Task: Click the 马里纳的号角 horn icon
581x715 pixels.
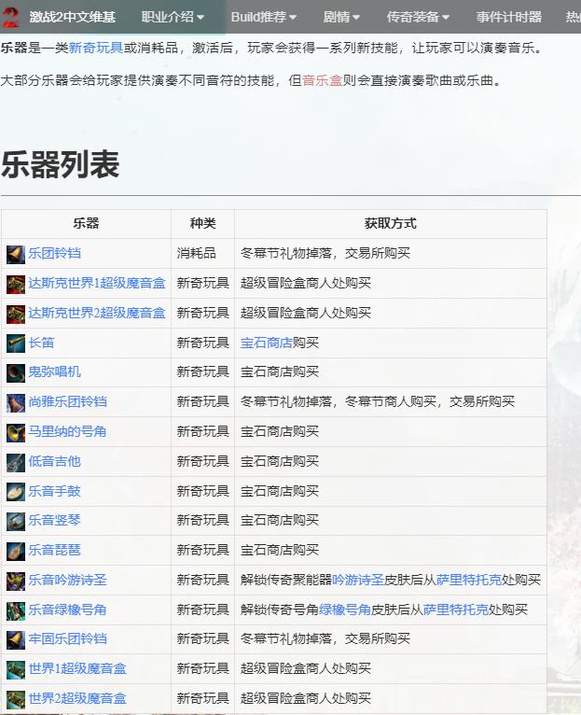Action: point(16,432)
